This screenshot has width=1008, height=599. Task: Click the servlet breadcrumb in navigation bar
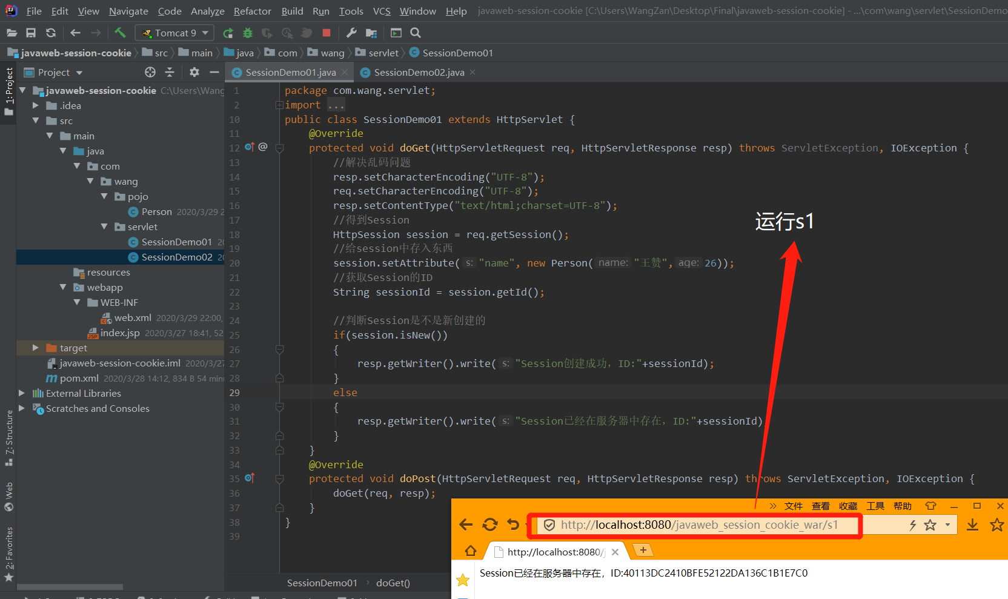383,53
